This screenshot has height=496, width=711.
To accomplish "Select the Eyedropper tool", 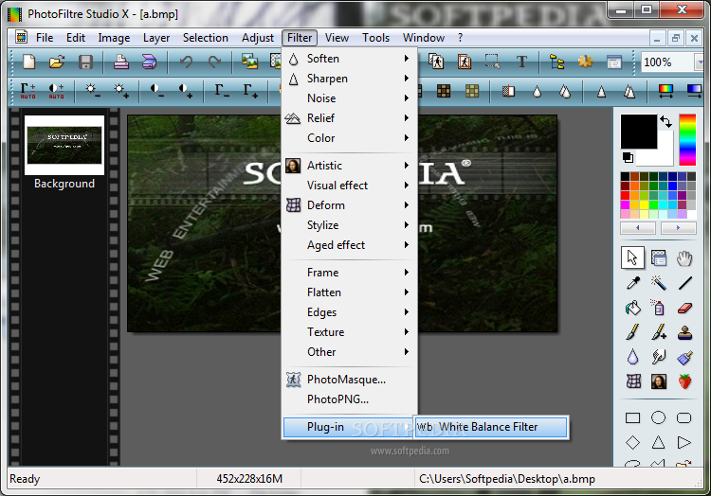I will 632,283.
